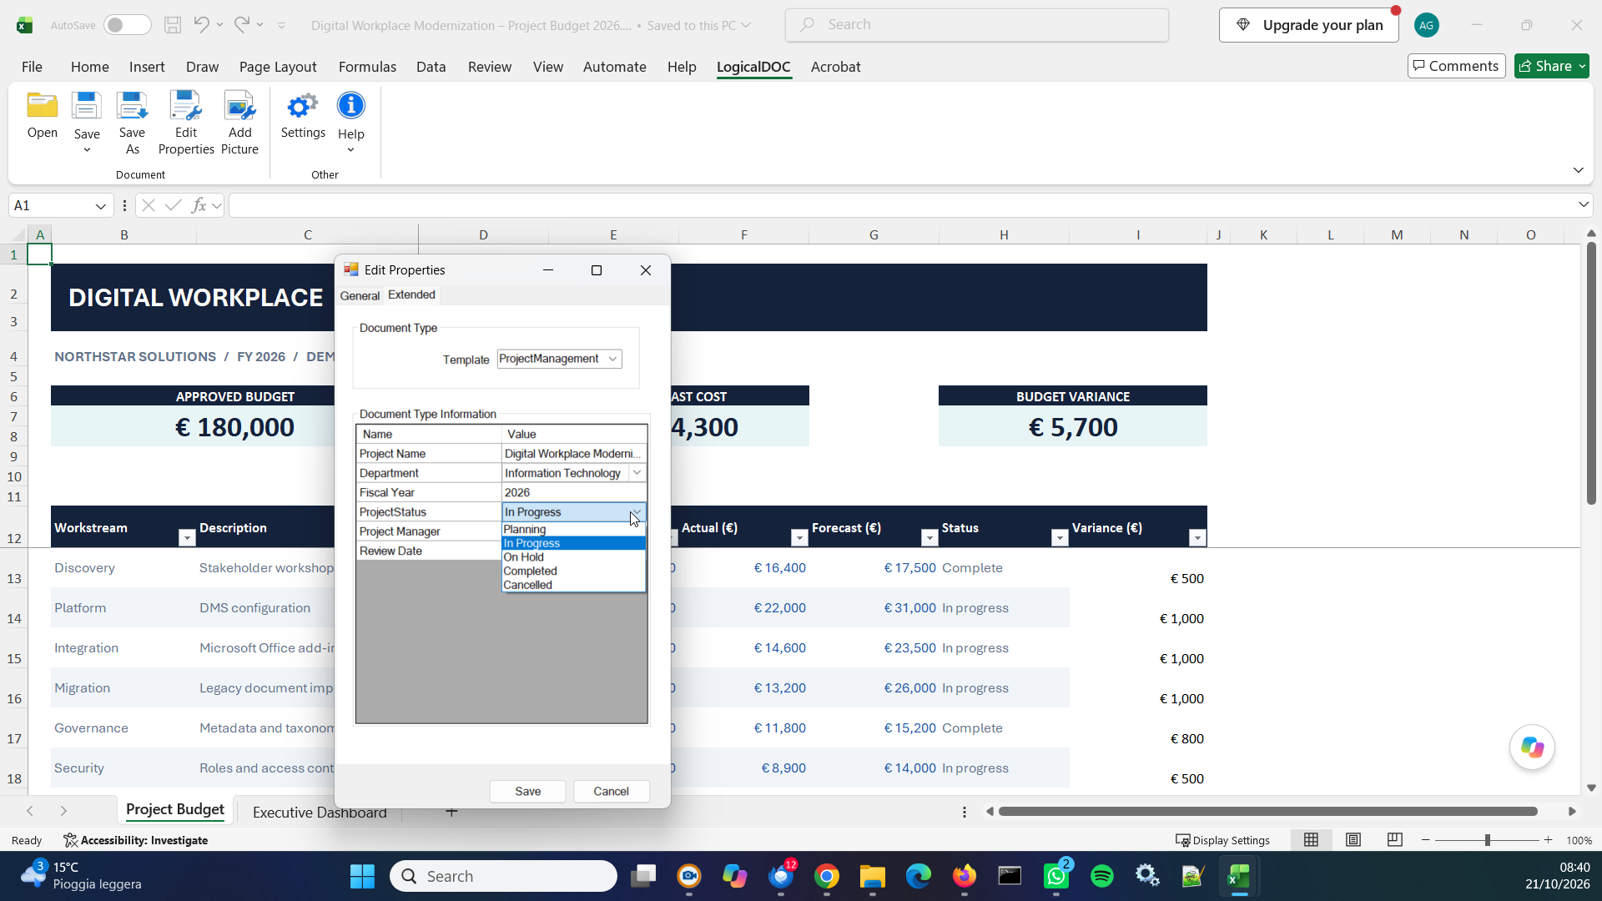This screenshot has height=901, width=1602.
Task: Choose On Hold status option
Action: [573, 556]
